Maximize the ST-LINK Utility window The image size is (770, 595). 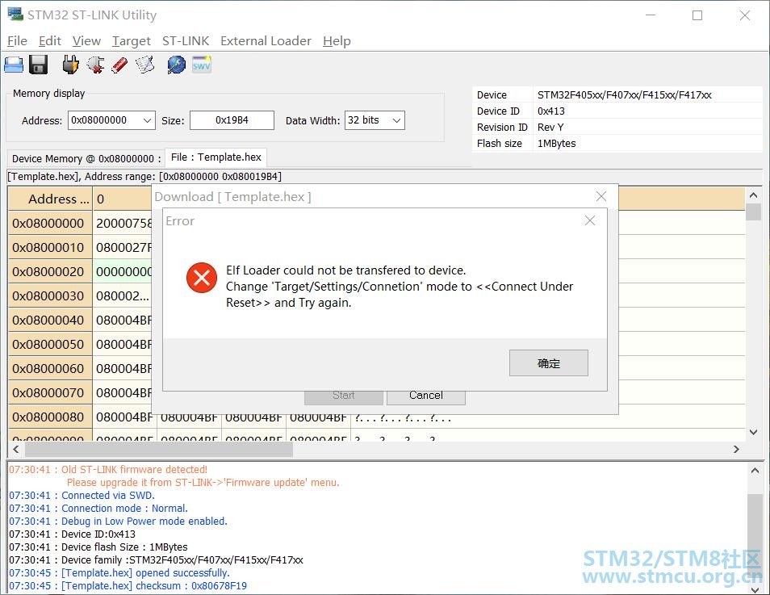coord(697,15)
